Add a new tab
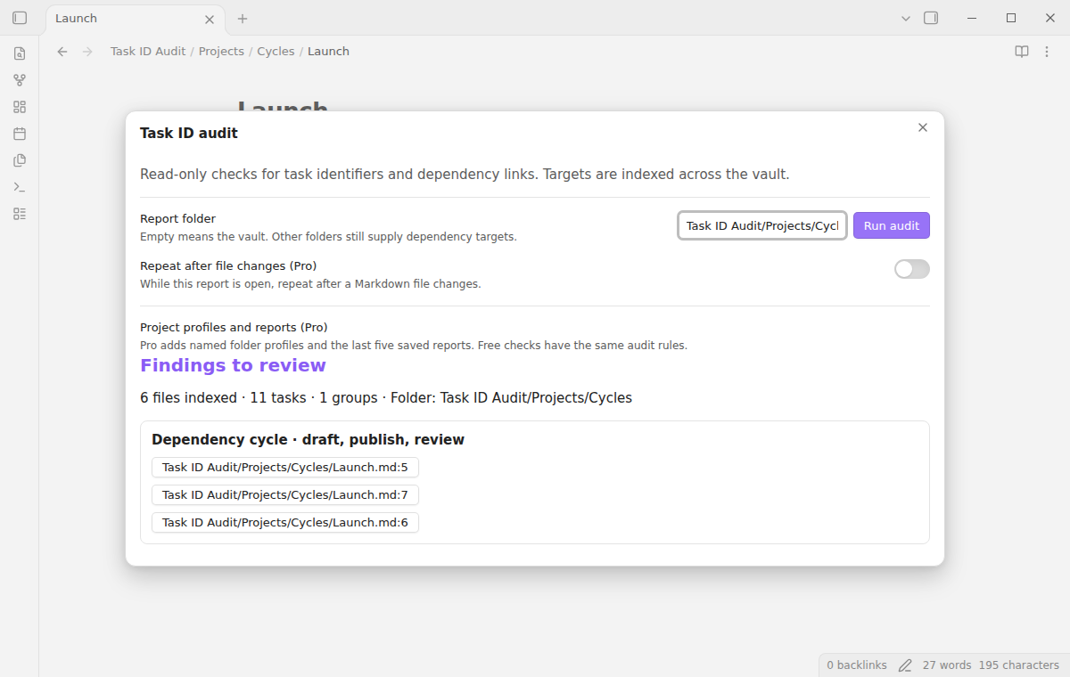Image resolution: width=1070 pixels, height=677 pixels. click(243, 19)
